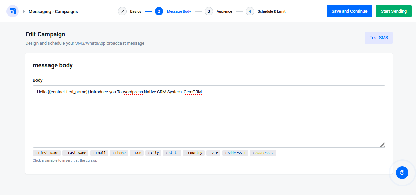
Task: Click the message body heading
Action: (53, 65)
